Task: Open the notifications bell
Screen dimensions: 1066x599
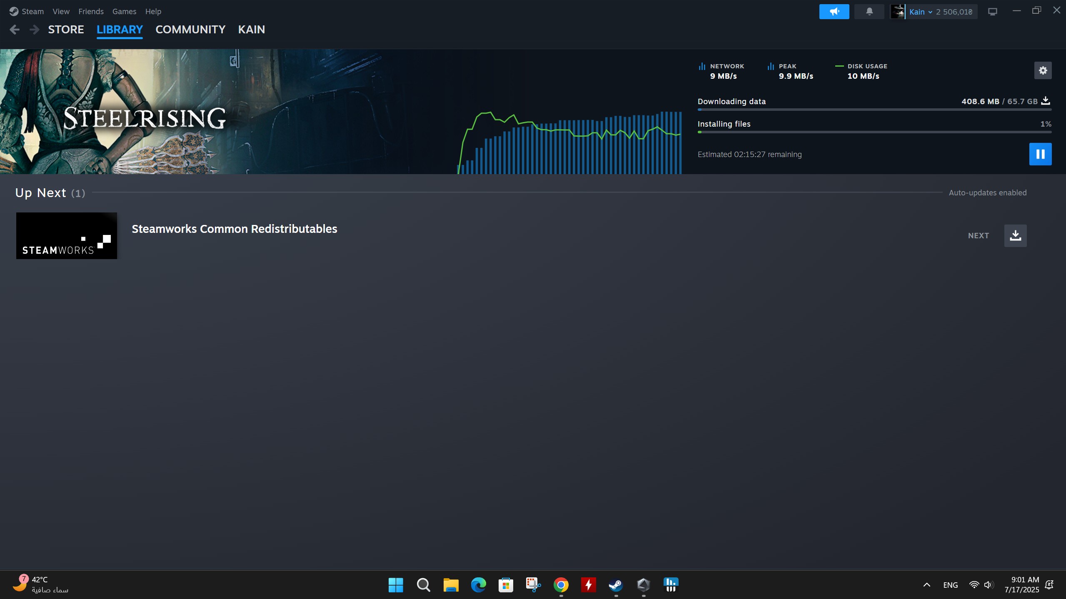Action: [x=869, y=12]
